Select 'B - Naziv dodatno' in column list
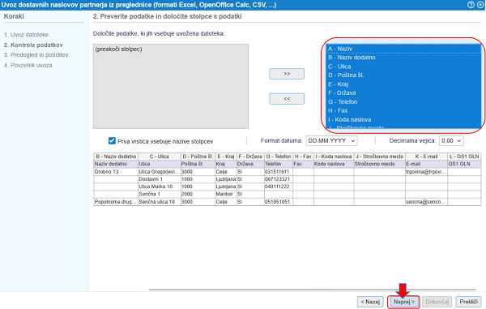 click(x=403, y=58)
